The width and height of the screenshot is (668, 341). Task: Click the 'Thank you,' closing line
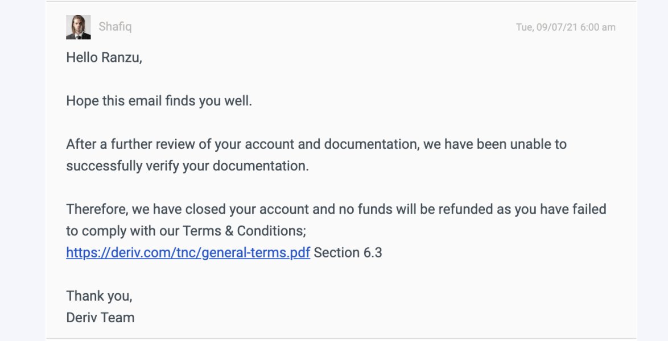(x=99, y=296)
